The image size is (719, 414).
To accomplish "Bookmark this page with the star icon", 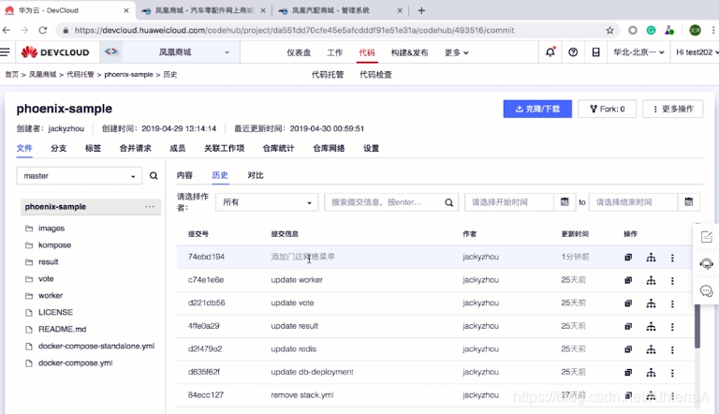I will coord(609,30).
